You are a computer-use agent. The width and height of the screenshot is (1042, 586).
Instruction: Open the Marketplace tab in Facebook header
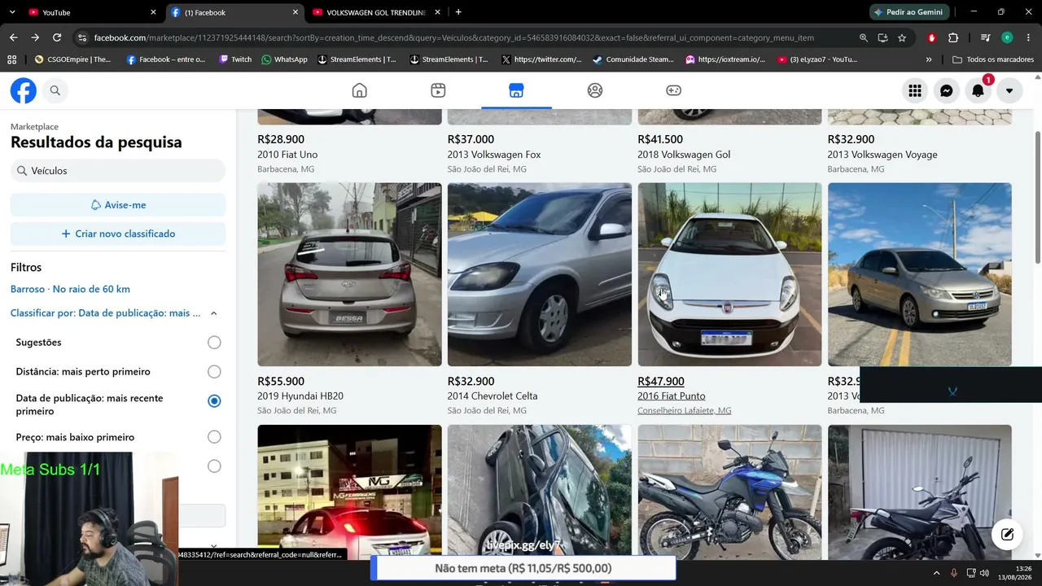coord(516,90)
